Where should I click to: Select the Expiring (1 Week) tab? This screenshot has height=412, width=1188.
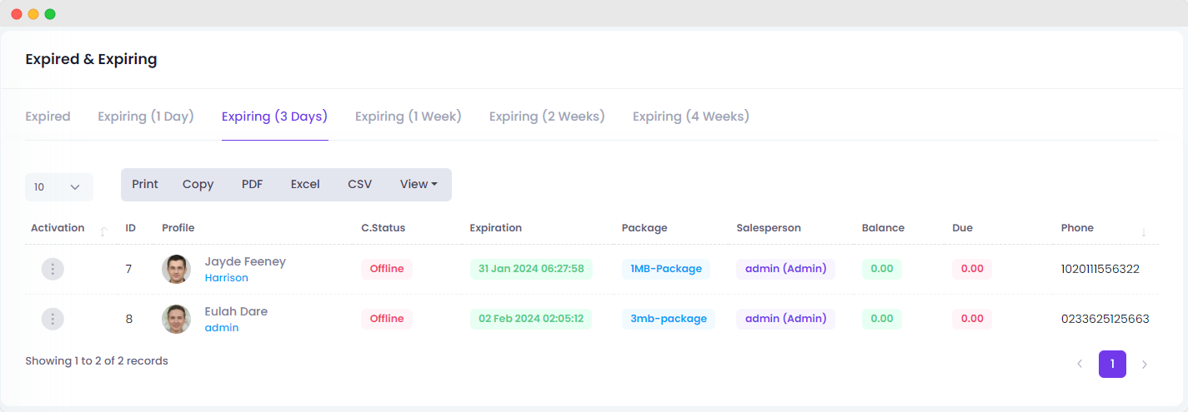(409, 117)
